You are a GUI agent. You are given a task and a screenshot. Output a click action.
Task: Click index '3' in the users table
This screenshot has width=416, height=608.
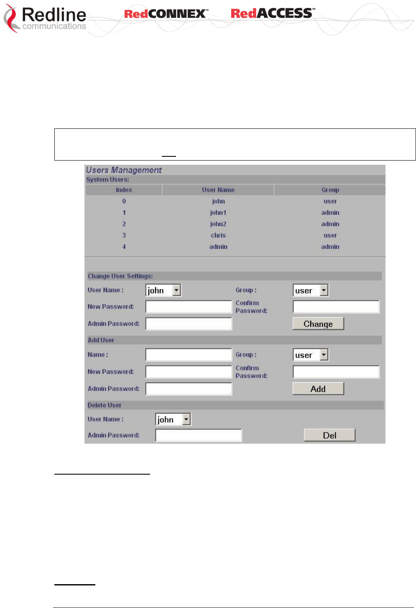coord(124,235)
